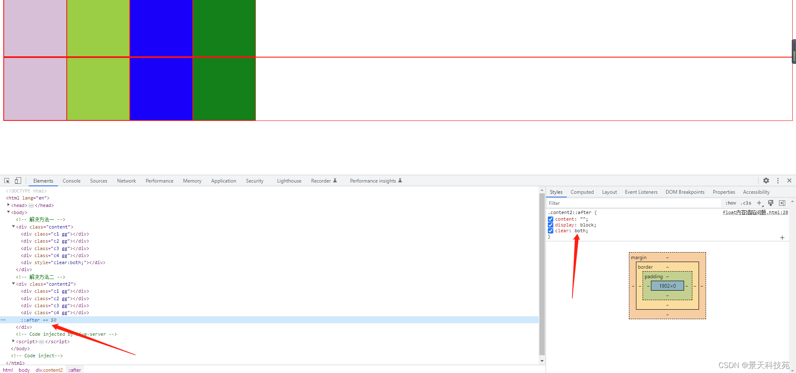Open the Recorder tab
Image resolution: width=796 pixels, height=373 pixels.
click(x=324, y=181)
